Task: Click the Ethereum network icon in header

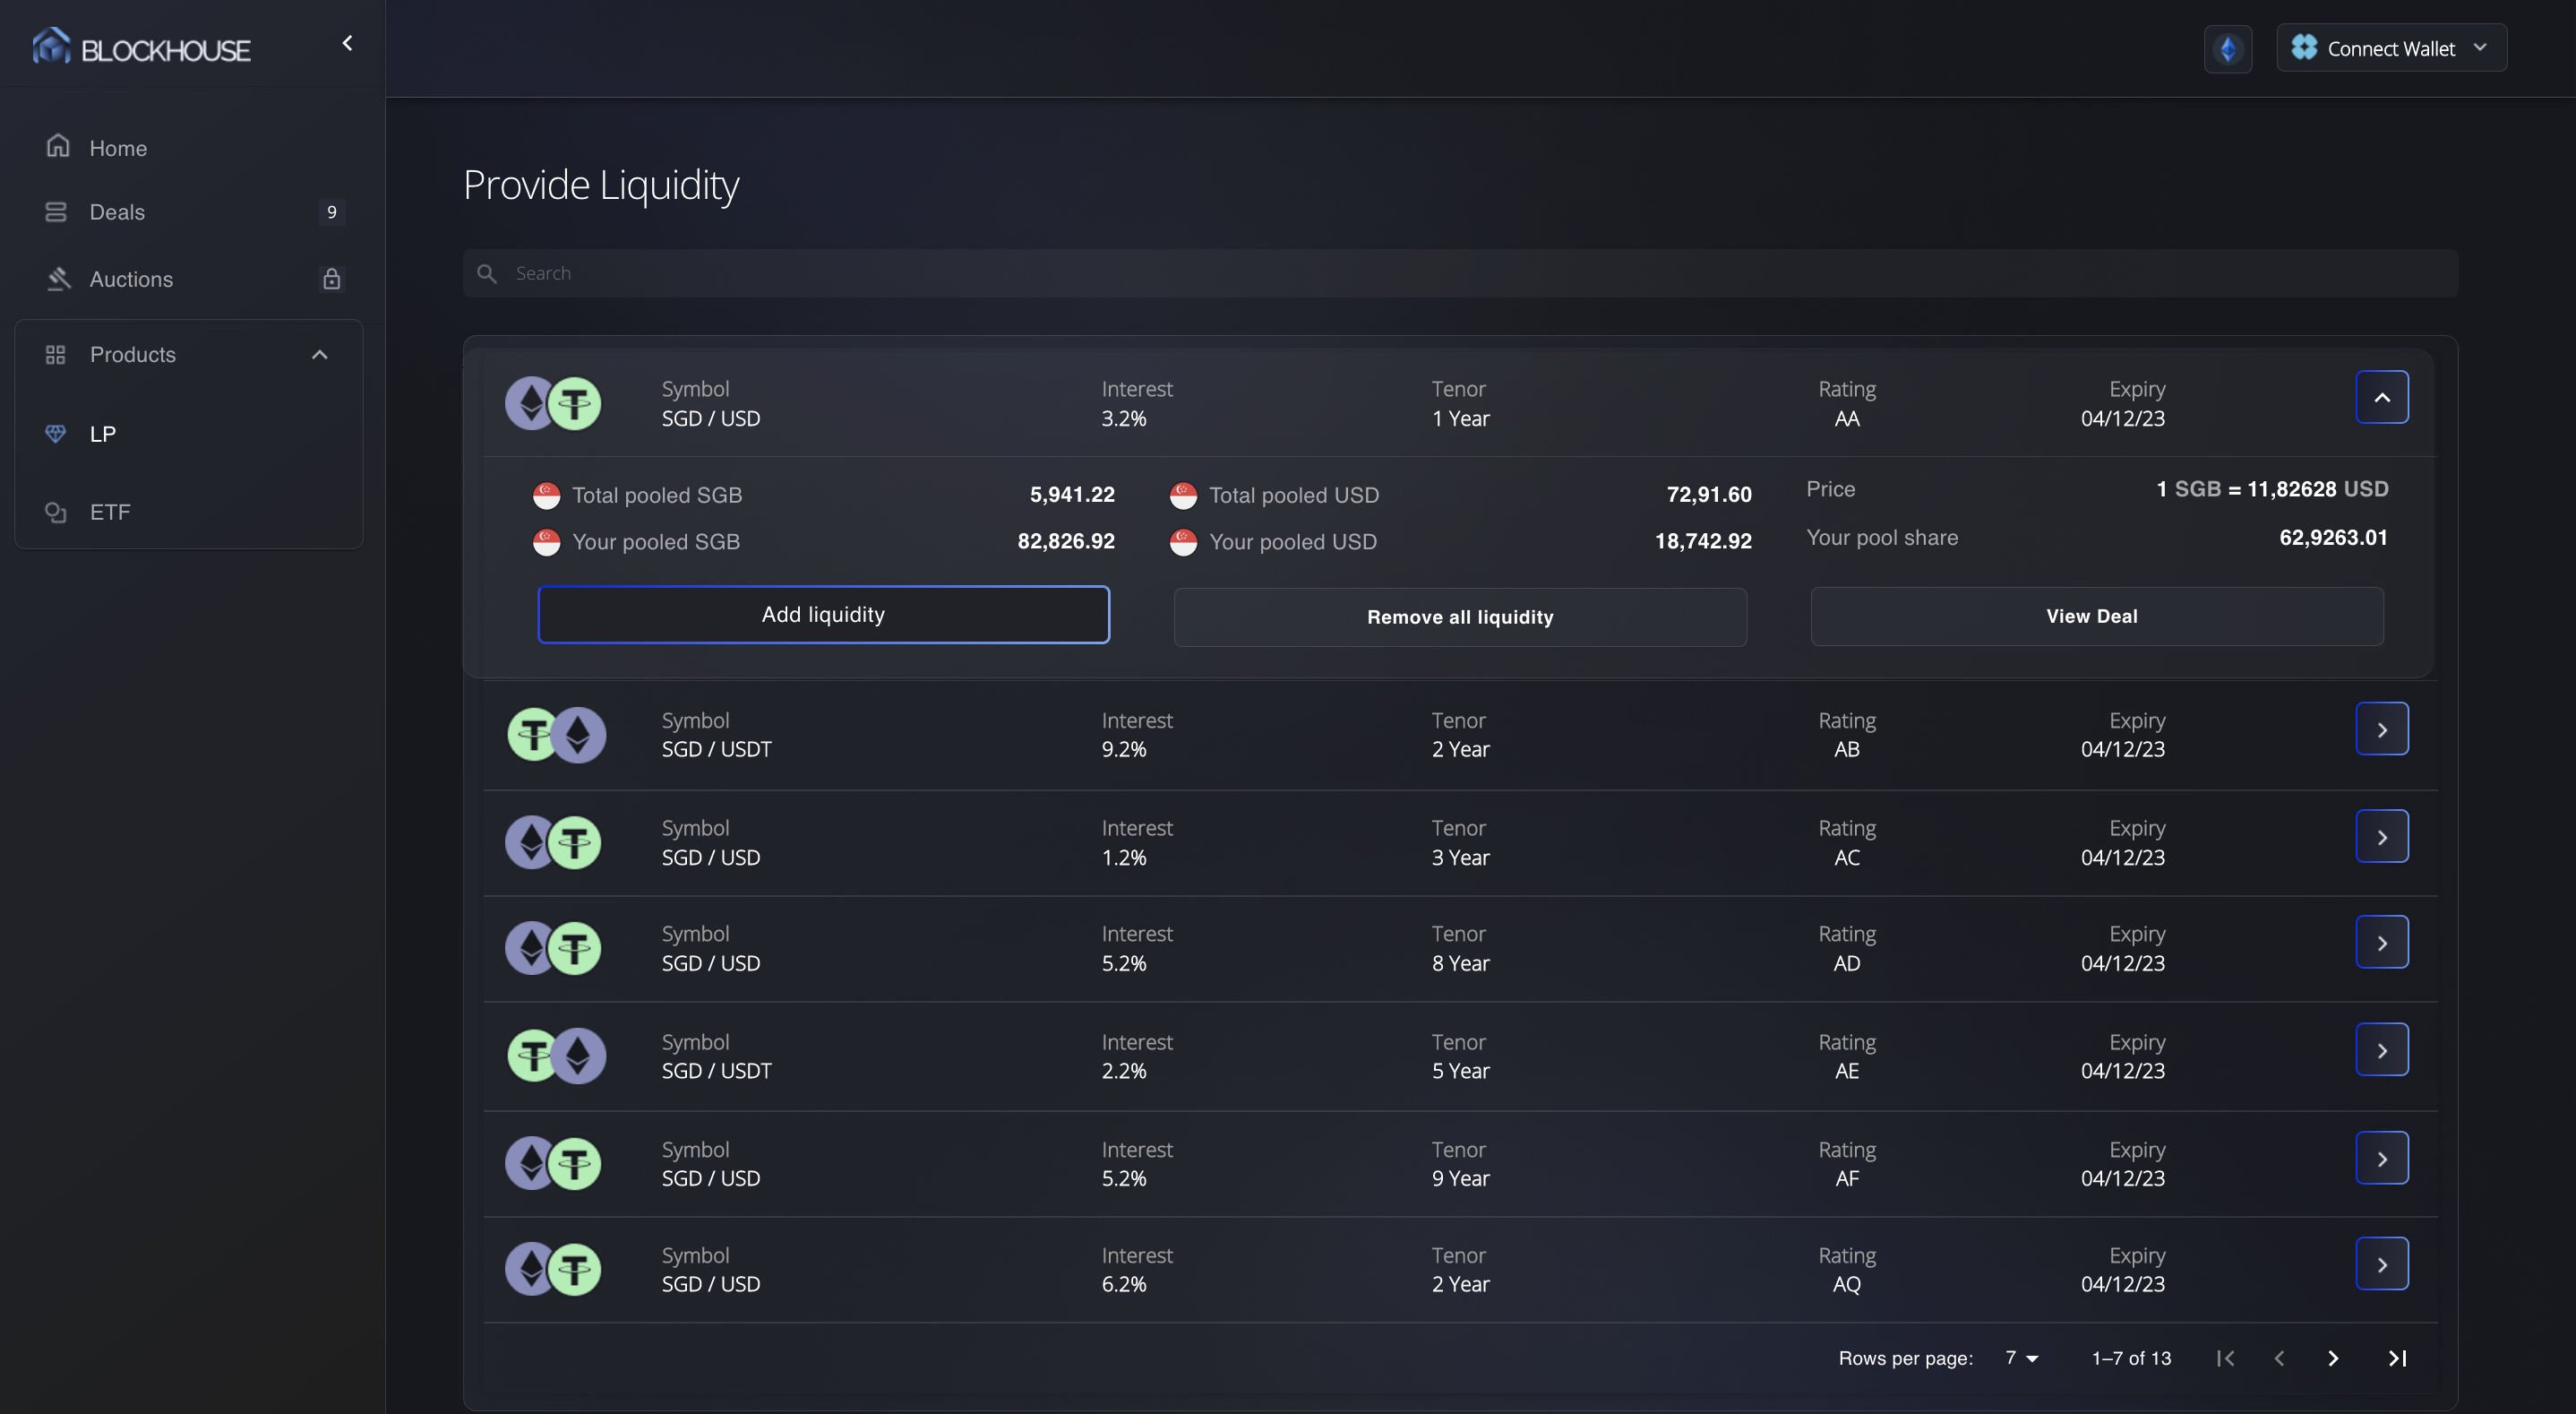Action: pos(2227,49)
